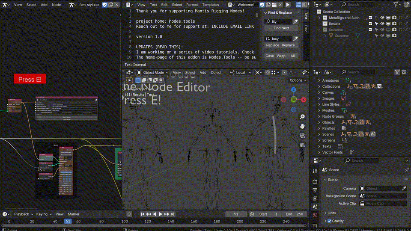This screenshot has height=231, width=411.
Task: Disable render camera for MetaRigs and Such
Action: pos(394,18)
